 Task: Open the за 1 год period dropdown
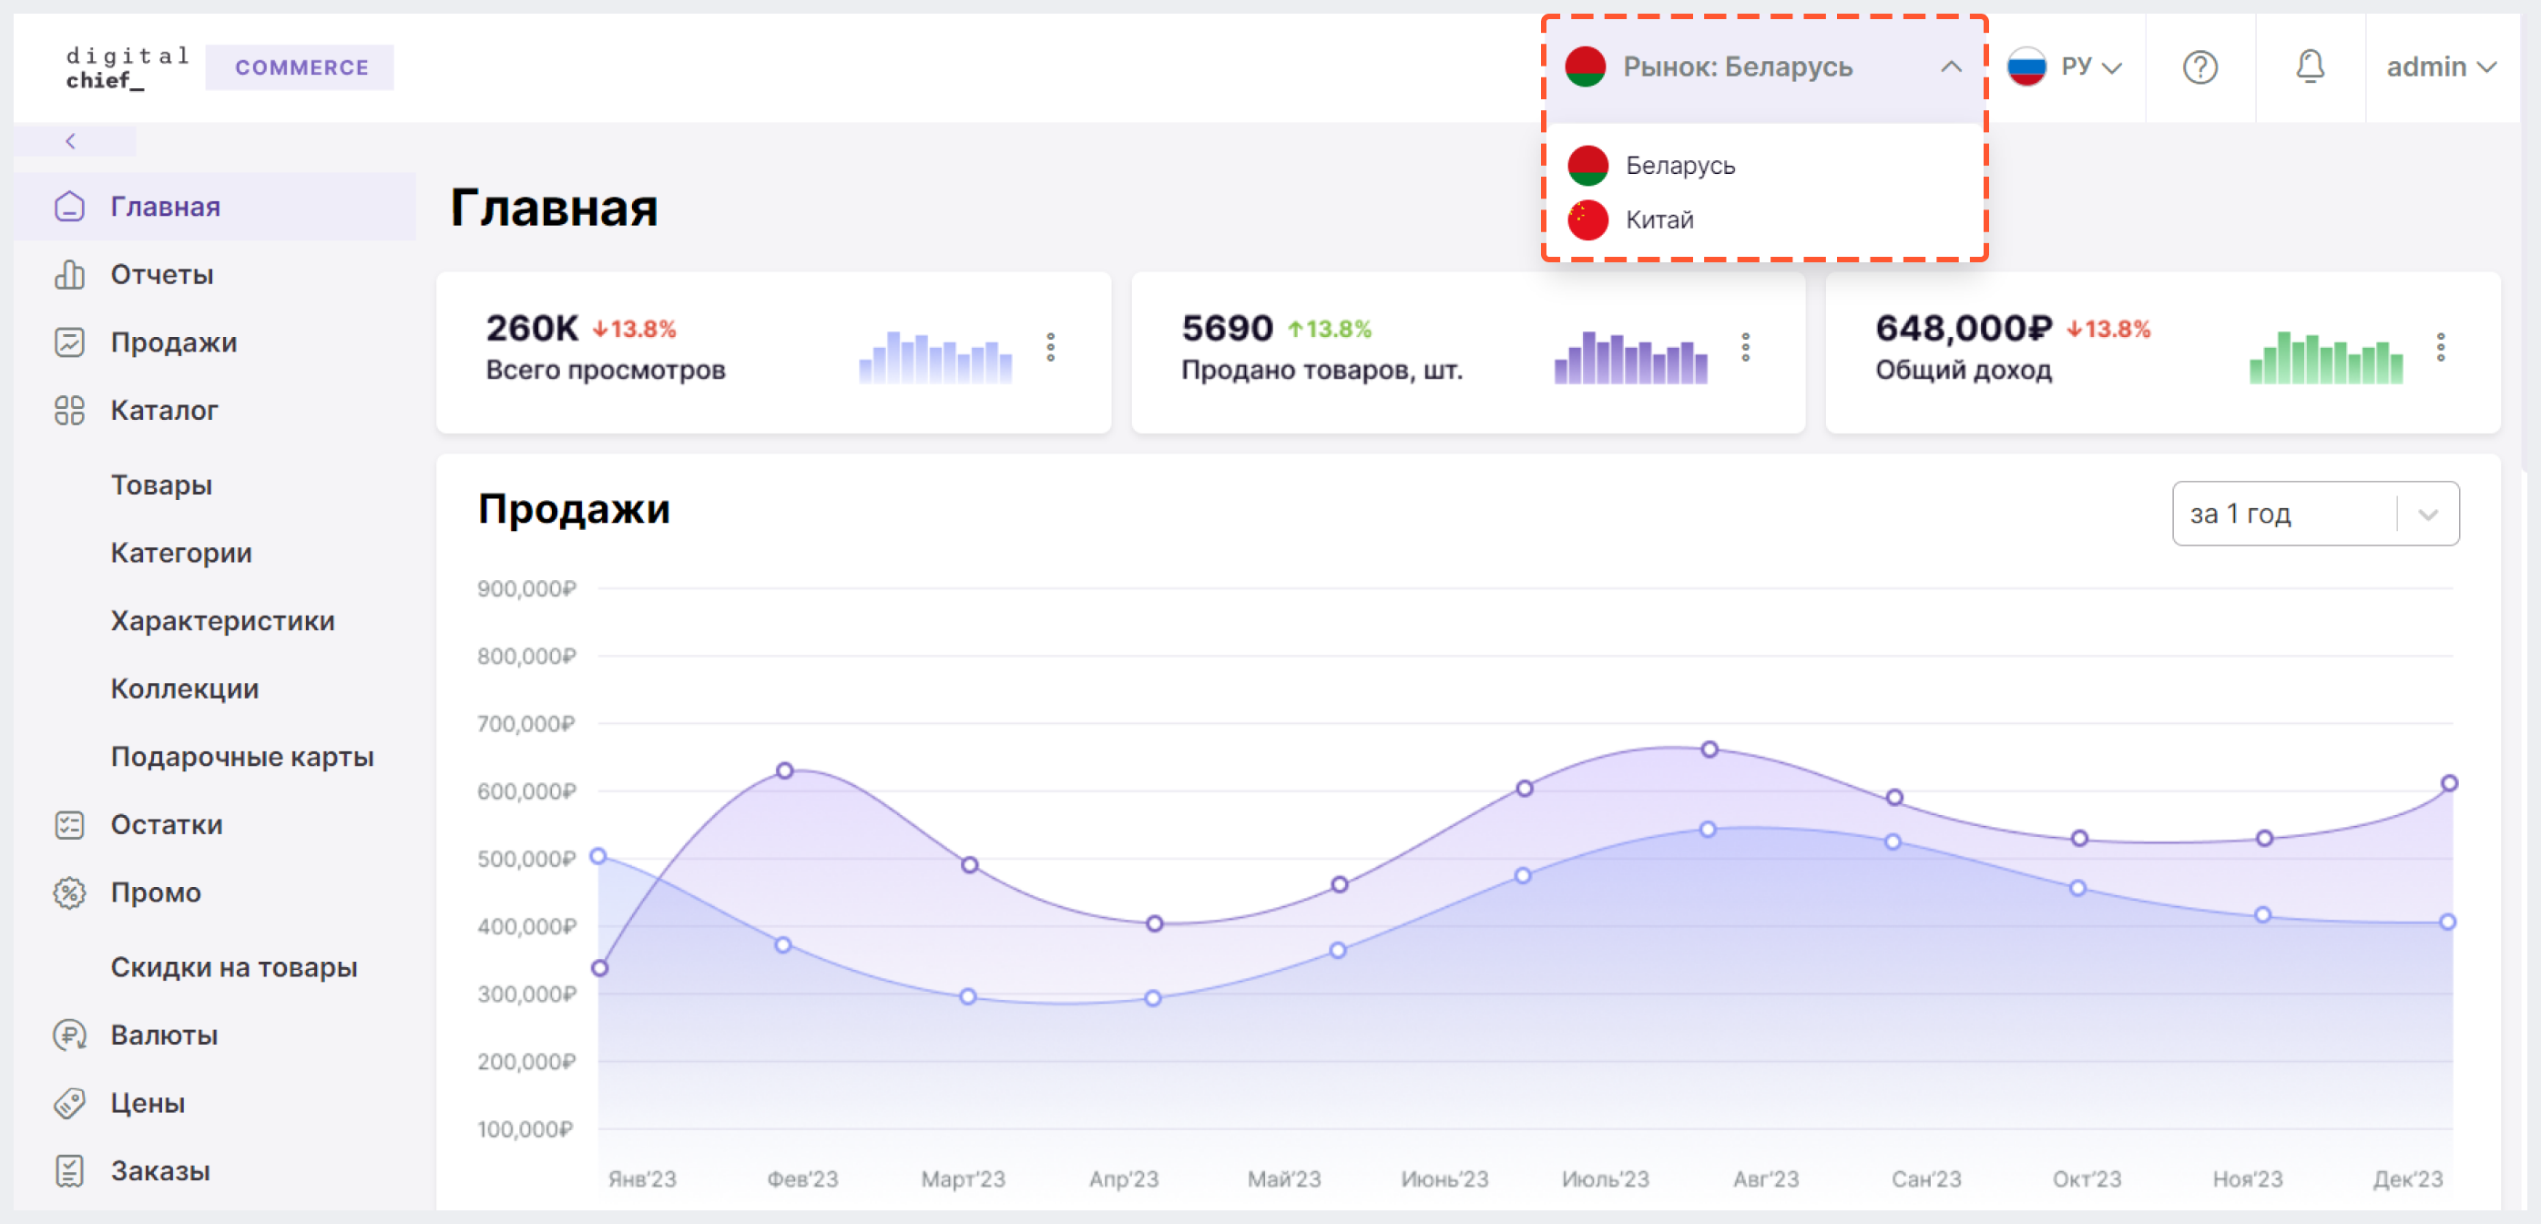pos(2315,513)
